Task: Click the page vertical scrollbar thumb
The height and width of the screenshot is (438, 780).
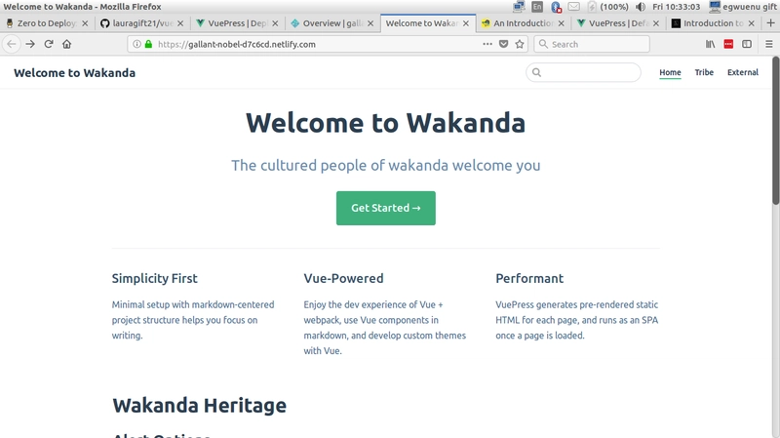Action: point(775,131)
